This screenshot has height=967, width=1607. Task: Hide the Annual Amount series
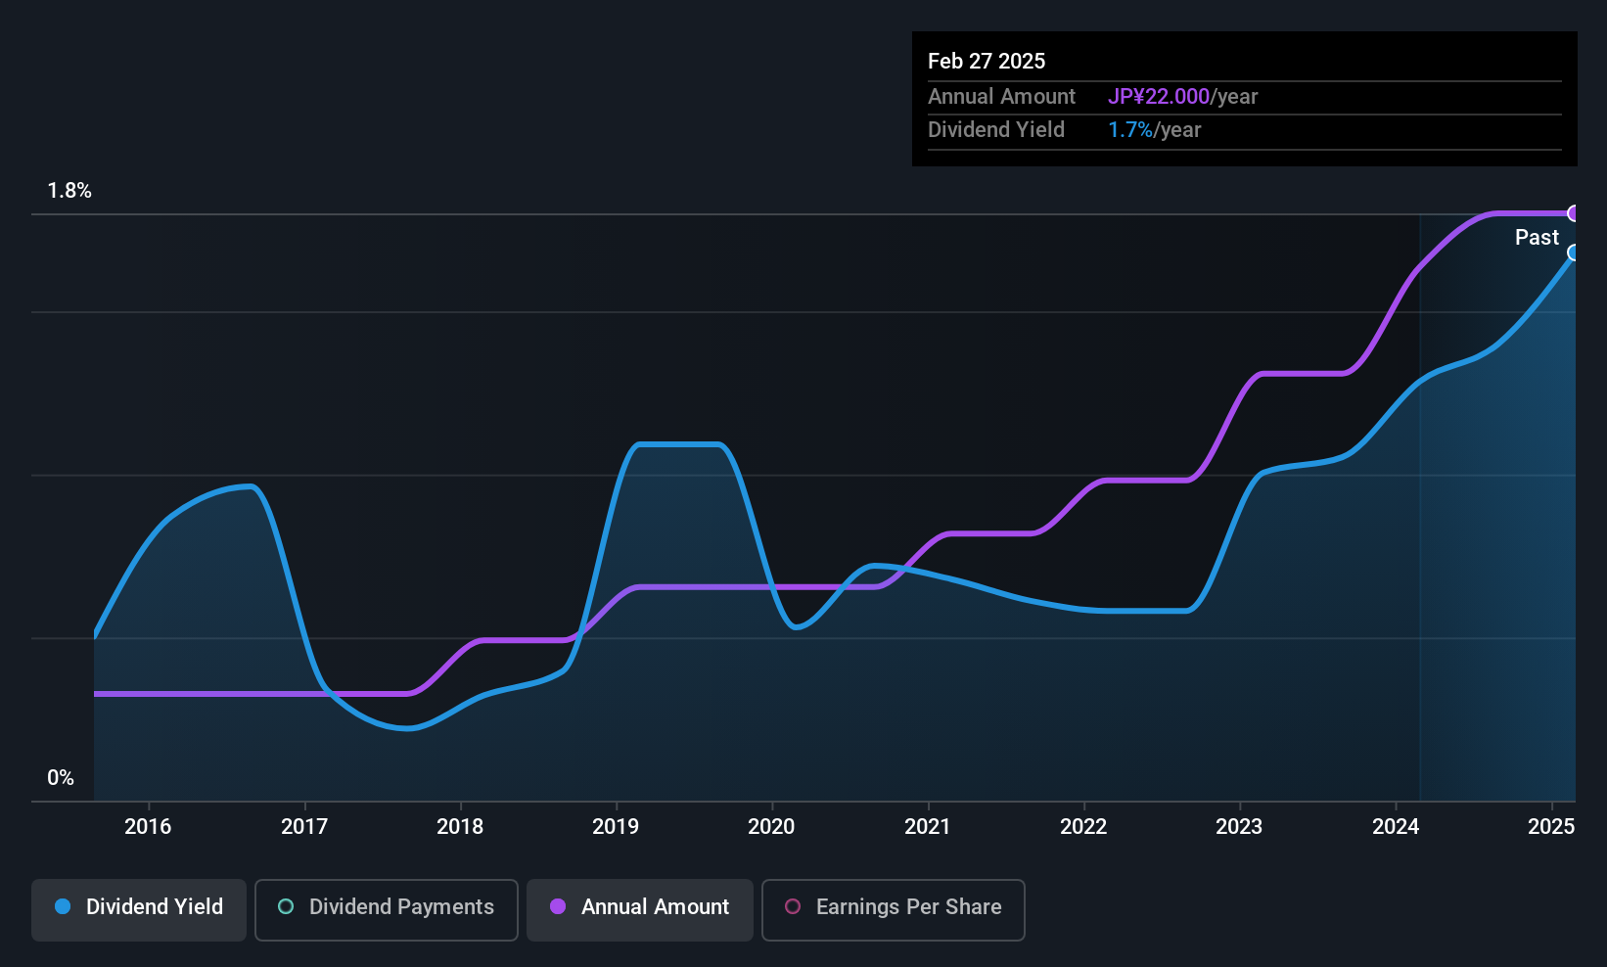[640, 907]
